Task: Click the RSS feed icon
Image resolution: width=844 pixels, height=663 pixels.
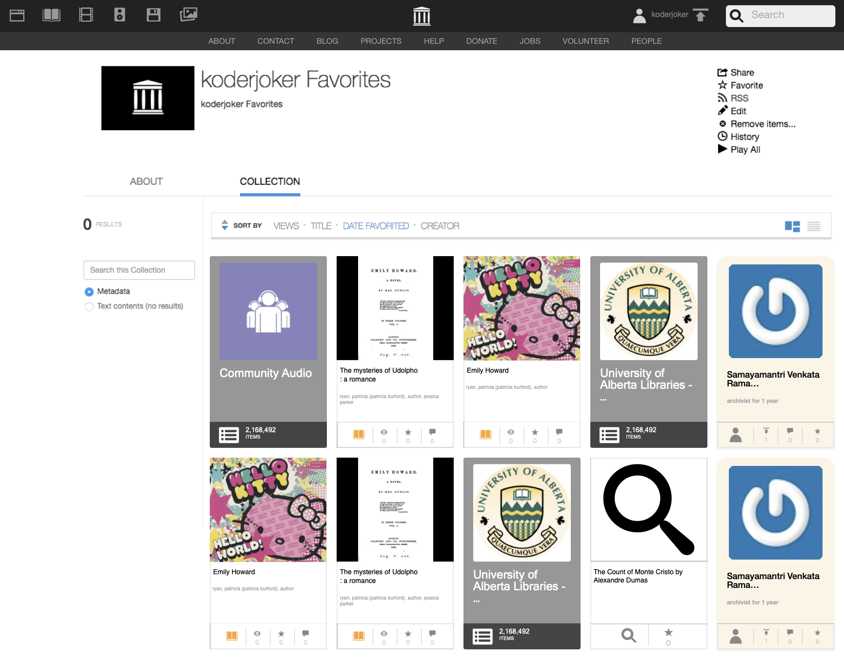Action: [723, 98]
